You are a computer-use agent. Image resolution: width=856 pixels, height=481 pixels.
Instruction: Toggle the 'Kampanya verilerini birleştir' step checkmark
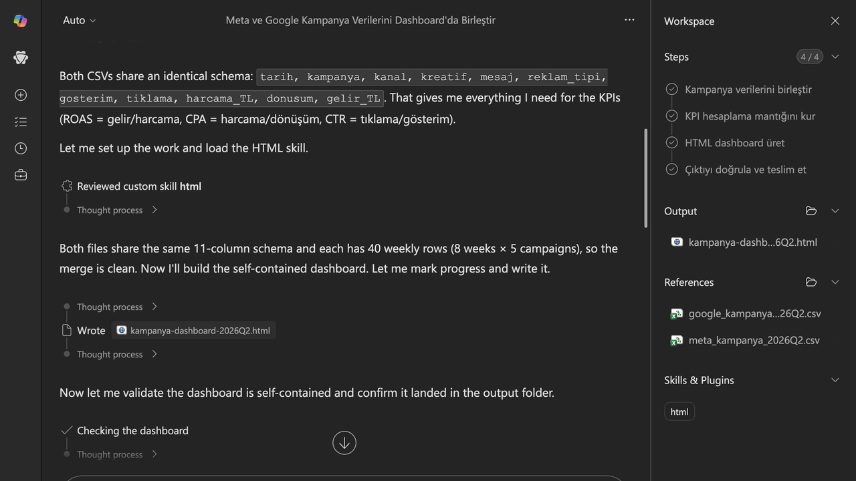(x=672, y=89)
